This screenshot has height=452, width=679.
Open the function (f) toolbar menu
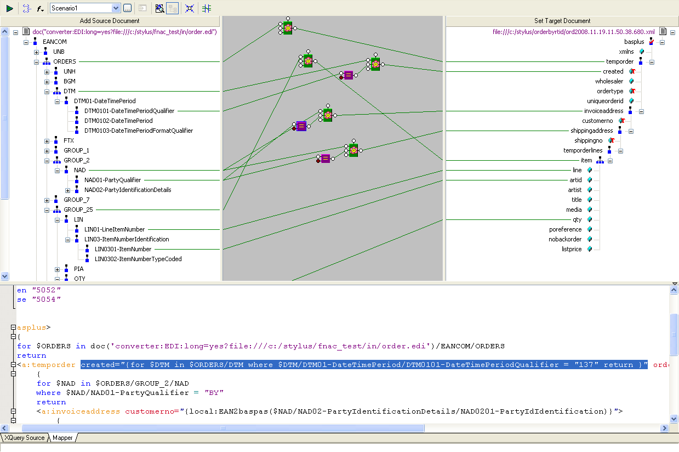[x=40, y=8]
